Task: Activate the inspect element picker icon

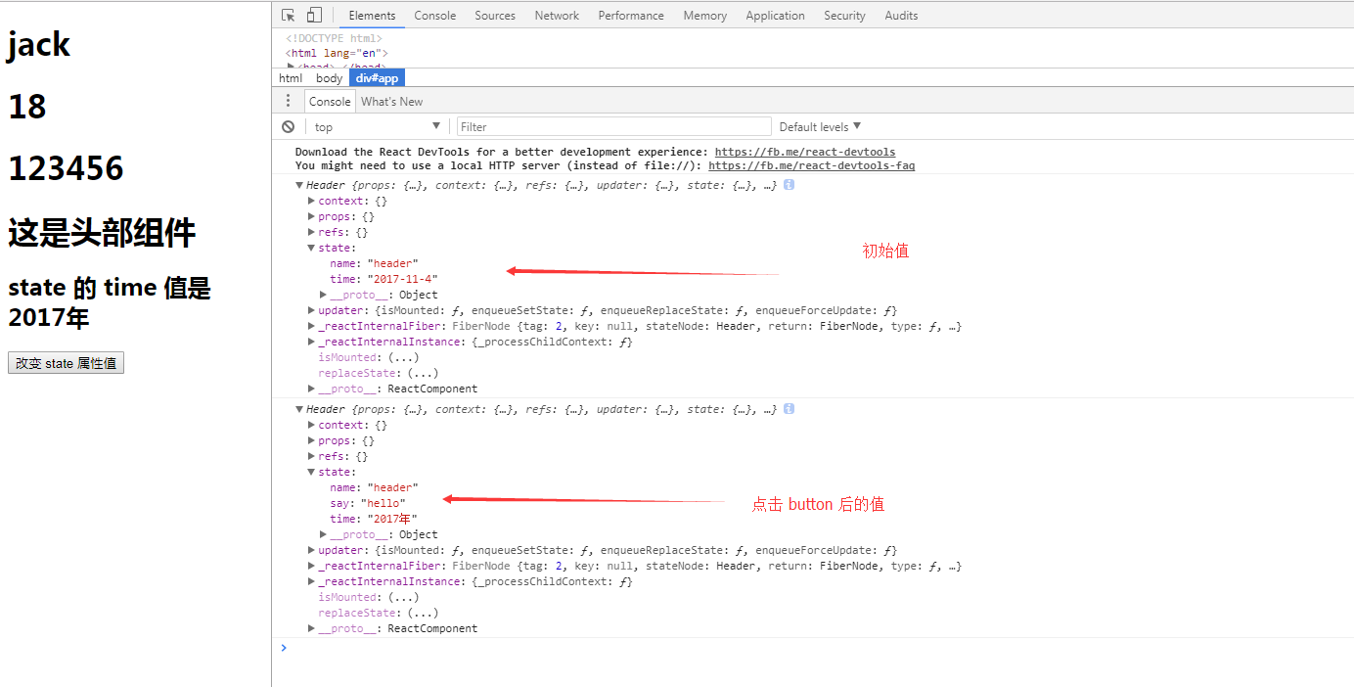Action: (289, 15)
